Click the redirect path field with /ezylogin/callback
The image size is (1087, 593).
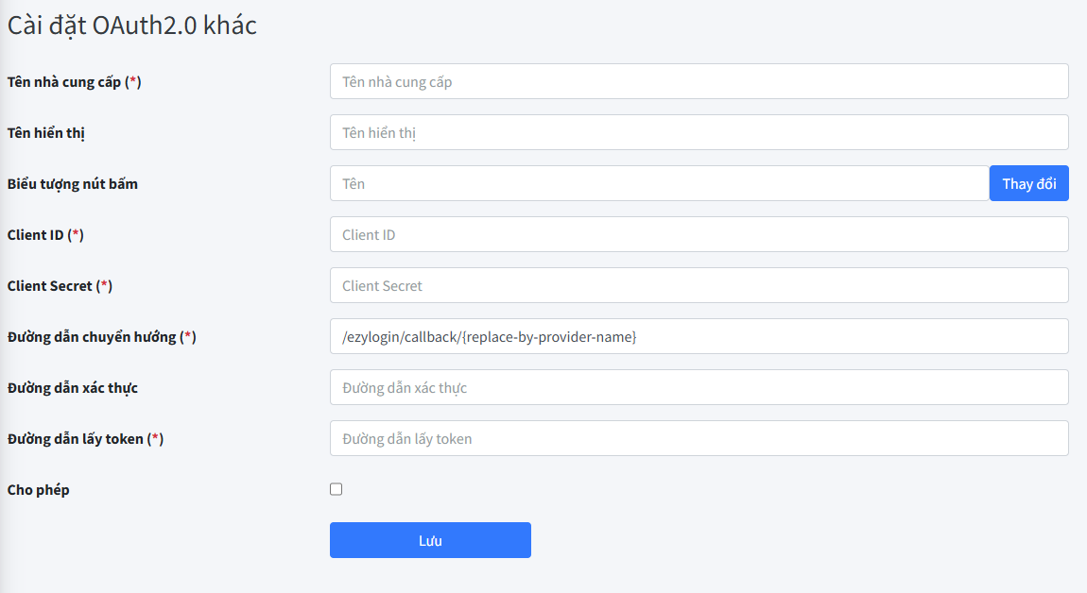coord(699,336)
